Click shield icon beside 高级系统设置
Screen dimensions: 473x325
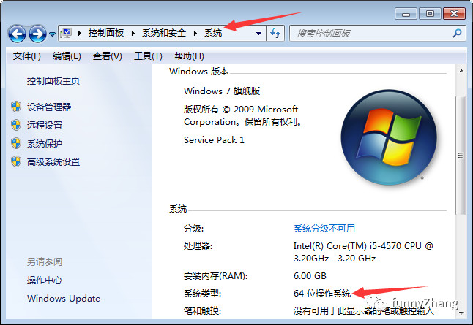click(16, 162)
